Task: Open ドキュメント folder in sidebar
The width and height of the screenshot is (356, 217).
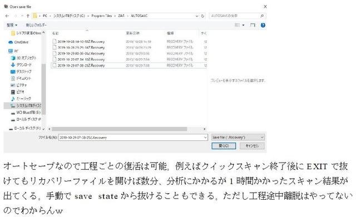Action: pos(21,78)
